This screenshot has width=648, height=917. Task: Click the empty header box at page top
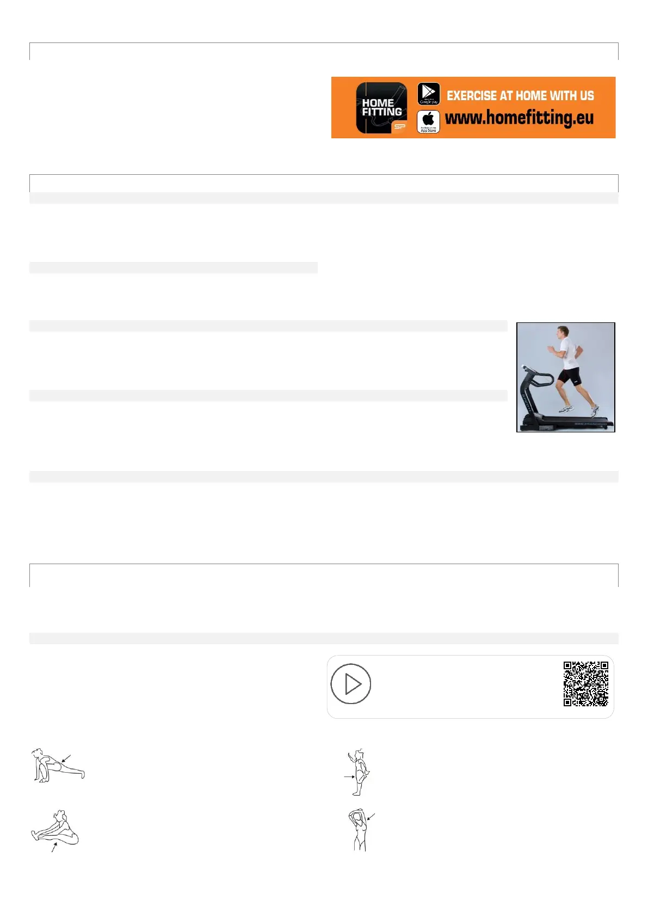(324, 51)
